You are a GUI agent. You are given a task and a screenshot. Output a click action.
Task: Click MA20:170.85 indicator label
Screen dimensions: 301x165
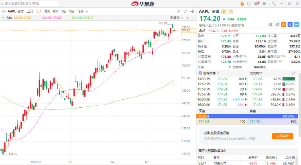pos(52,18)
